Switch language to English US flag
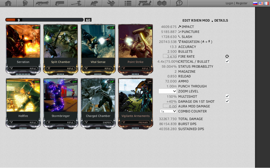 click(x=261, y=3)
